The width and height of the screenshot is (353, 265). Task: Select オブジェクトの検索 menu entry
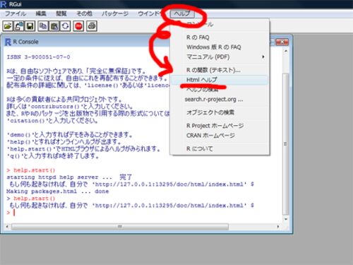[x=220, y=112]
